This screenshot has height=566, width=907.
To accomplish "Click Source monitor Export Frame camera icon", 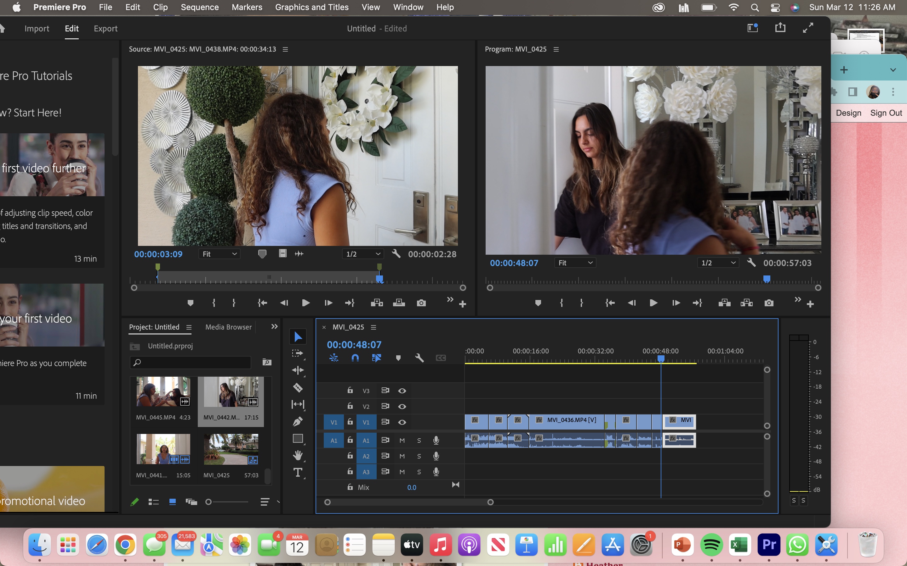I will pos(421,303).
